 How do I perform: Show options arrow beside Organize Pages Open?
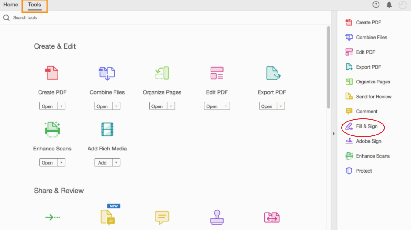point(171,106)
